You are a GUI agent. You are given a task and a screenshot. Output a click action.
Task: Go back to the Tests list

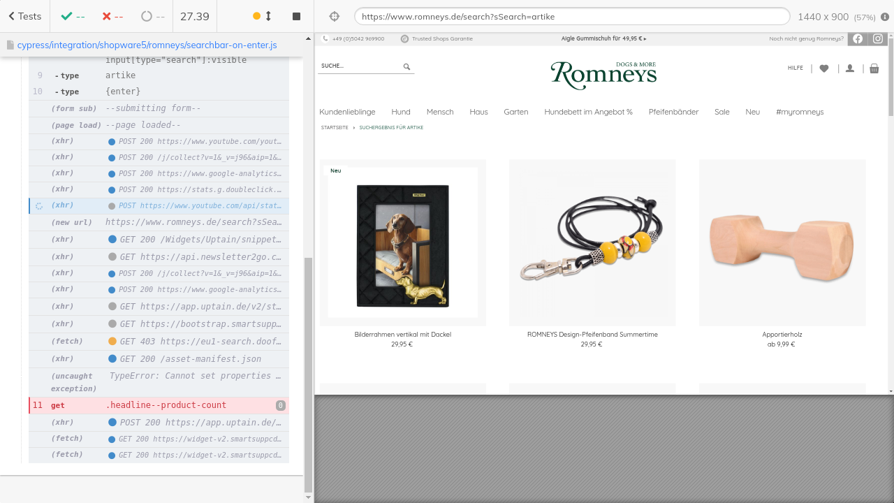pyautogui.click(x=24, y=16)
